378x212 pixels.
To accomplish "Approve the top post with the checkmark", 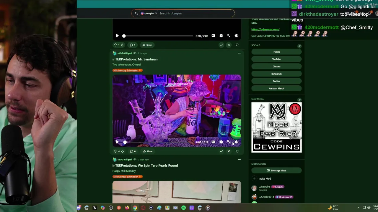I will click(221, 45).
